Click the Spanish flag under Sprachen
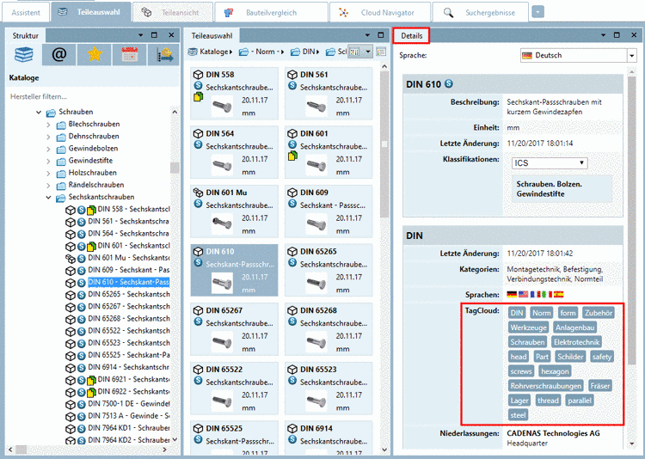The width and height of the screenshot is (645, 459). pos(558,295)
